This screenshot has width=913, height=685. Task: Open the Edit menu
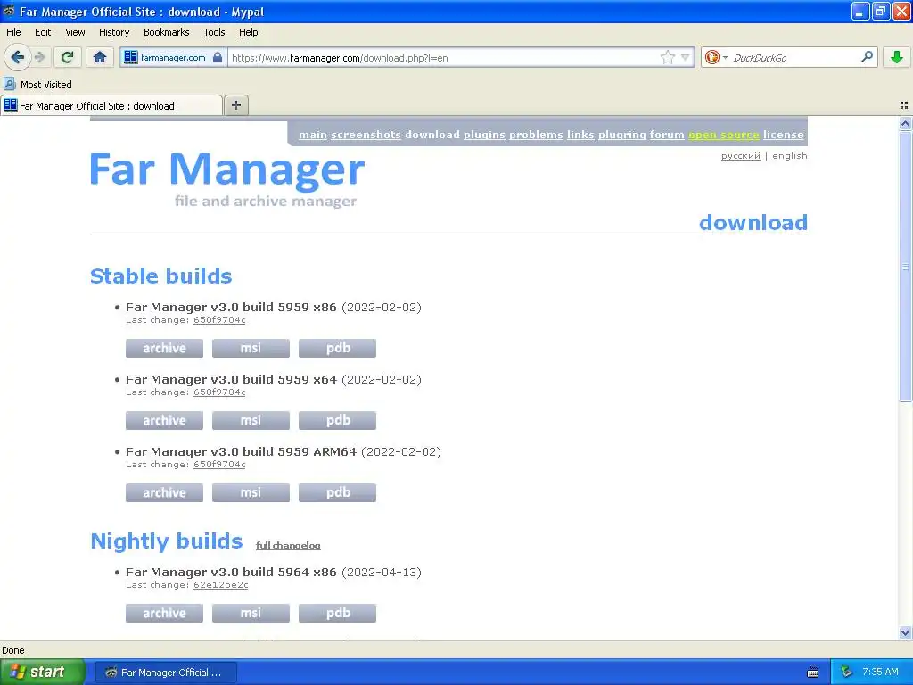point(43,32)
